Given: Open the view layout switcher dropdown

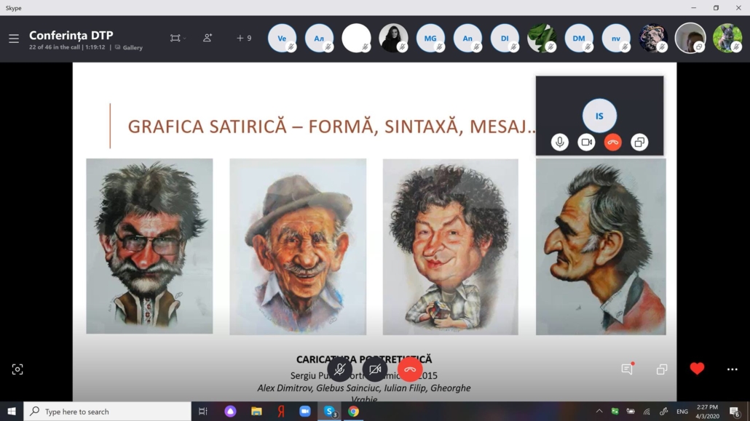Looking at the screenshot, I should coord(178,38).
